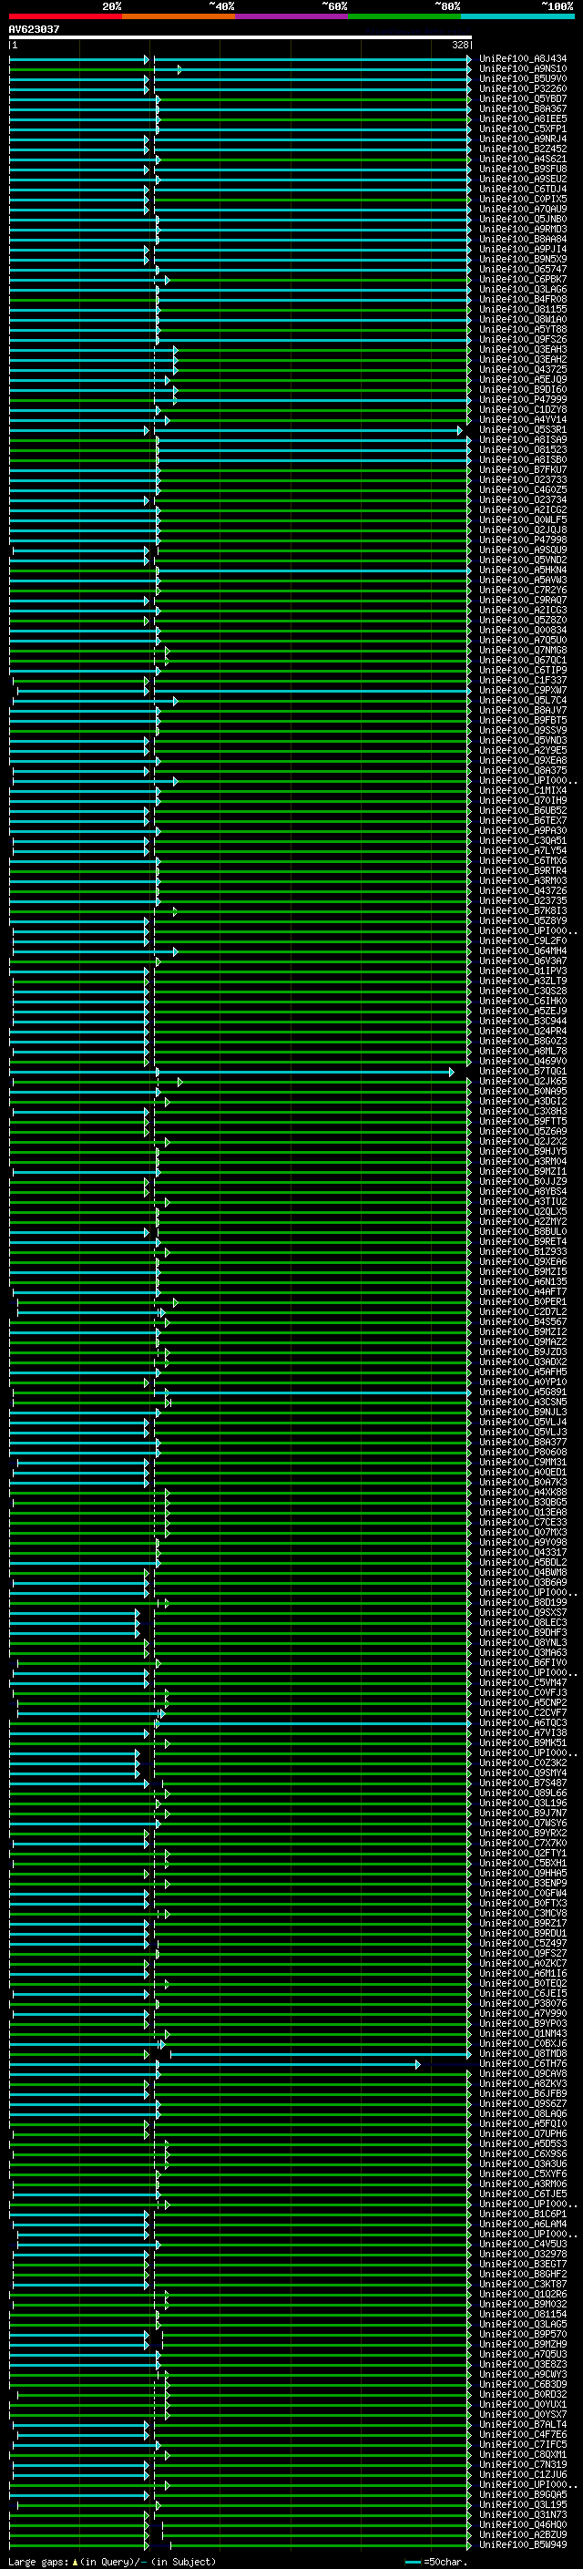
Task: Open hit UniRef100_C9MM31
Action: tap(523, 1463)
